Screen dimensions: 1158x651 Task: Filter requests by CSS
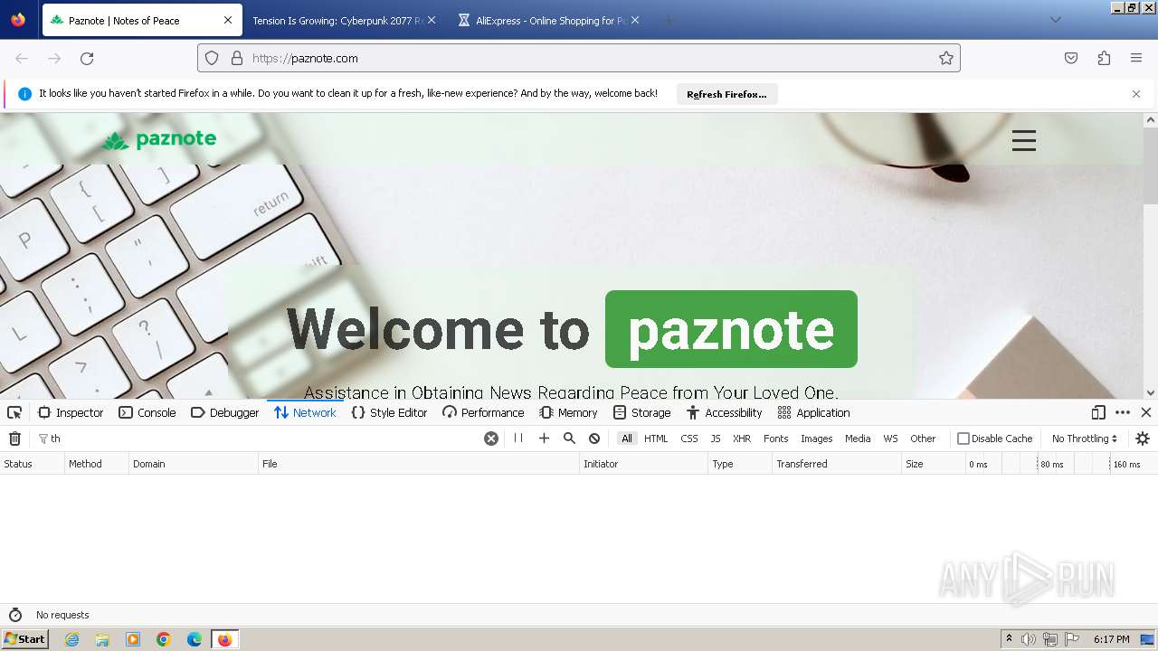click(689, 439)
